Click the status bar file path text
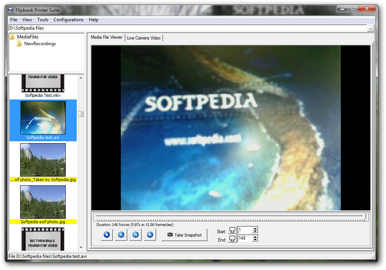 tap(47, 256)
